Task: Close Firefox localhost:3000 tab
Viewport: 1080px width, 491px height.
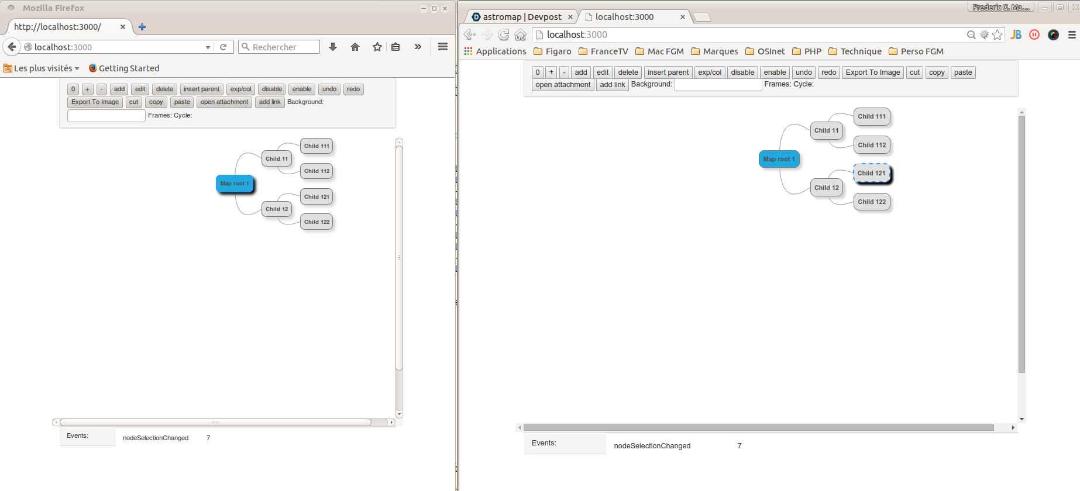Action: [x=123, y=27]
